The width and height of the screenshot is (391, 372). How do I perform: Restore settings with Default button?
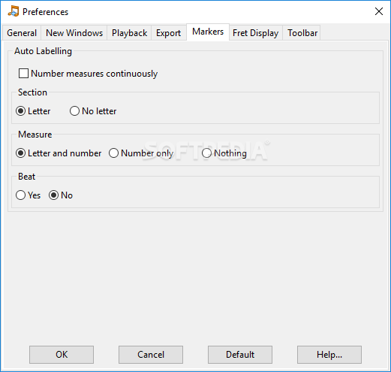click(240, 355)
